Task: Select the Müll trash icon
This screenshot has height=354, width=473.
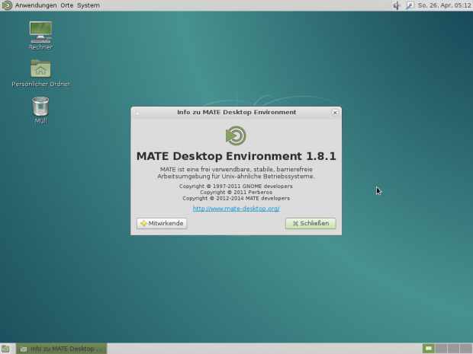Action: [40, 110]
